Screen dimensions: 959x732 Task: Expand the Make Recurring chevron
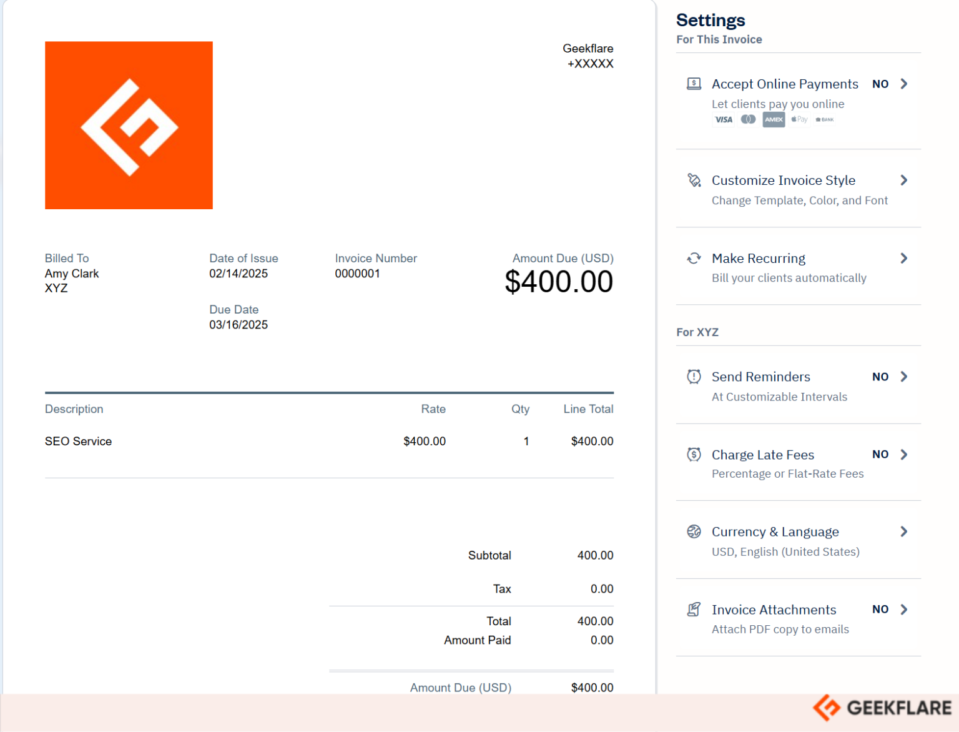(904, 259)
